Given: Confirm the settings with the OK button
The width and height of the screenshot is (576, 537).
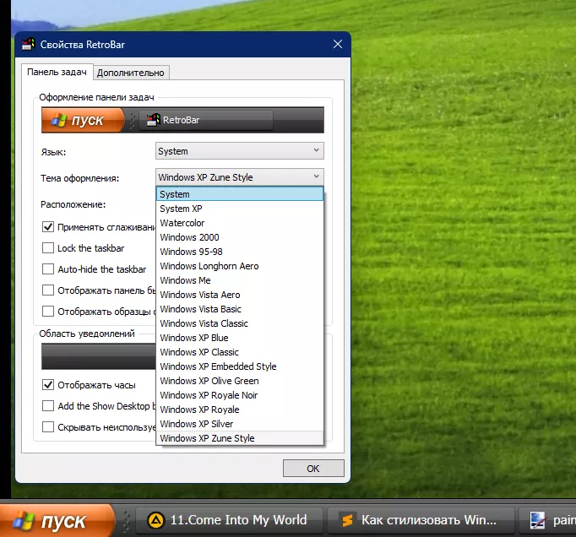Looking at the screenshot, I should click(x=313, y=469).
